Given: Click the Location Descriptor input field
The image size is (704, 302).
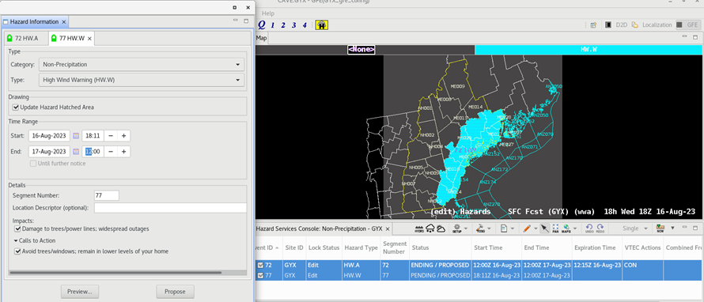Looking at the screenshot, I should pyautogui.click(x=170, y=208).
